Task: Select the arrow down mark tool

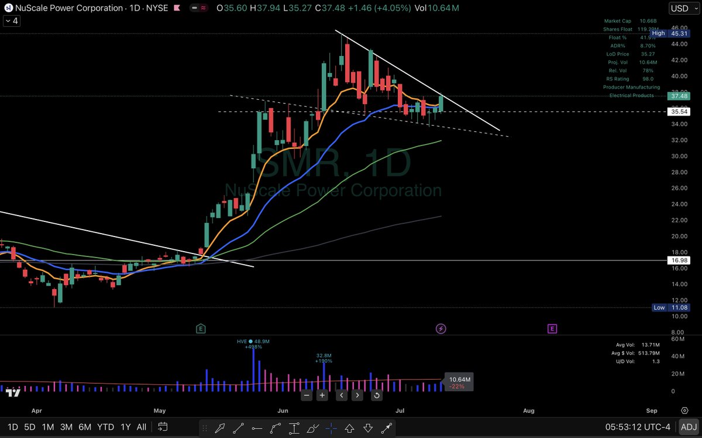Action: [367, 427]
